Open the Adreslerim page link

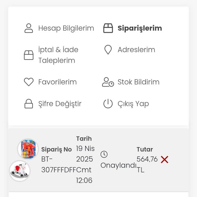136,50
